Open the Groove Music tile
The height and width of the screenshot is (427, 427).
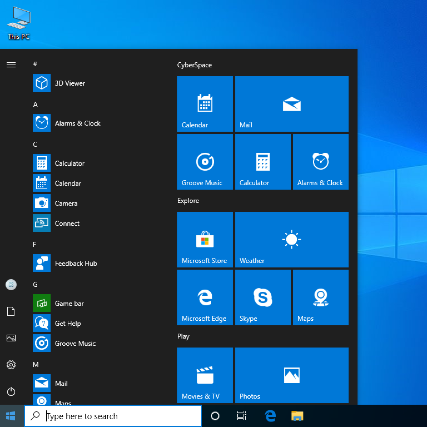pyautogui.click(x=205, y=162)
